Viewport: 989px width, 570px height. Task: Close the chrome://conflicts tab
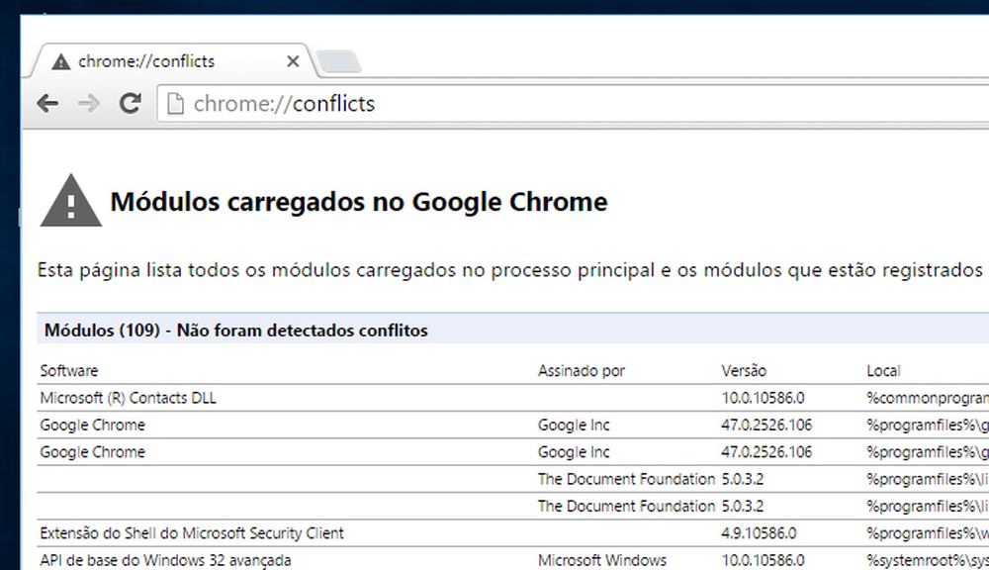[293, 61]
